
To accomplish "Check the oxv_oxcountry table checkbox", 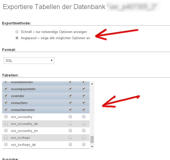I will click(6, 116).
